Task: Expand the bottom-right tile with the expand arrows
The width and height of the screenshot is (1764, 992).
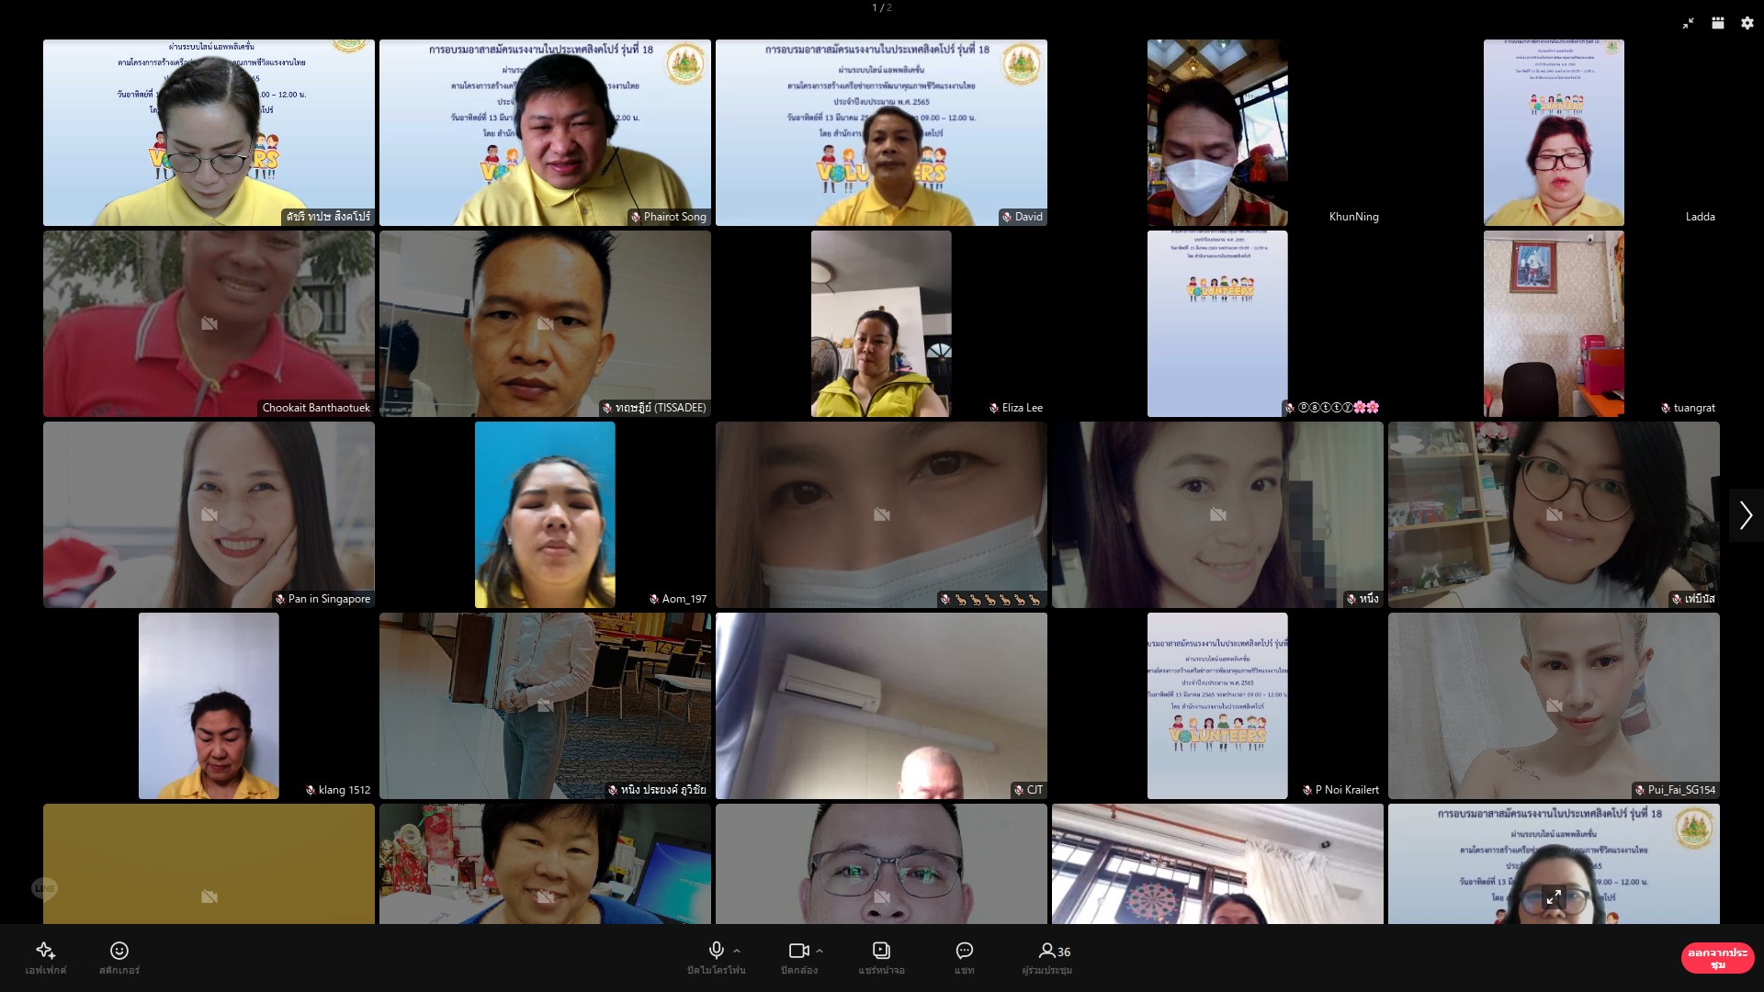Action: pos(1554,897)
